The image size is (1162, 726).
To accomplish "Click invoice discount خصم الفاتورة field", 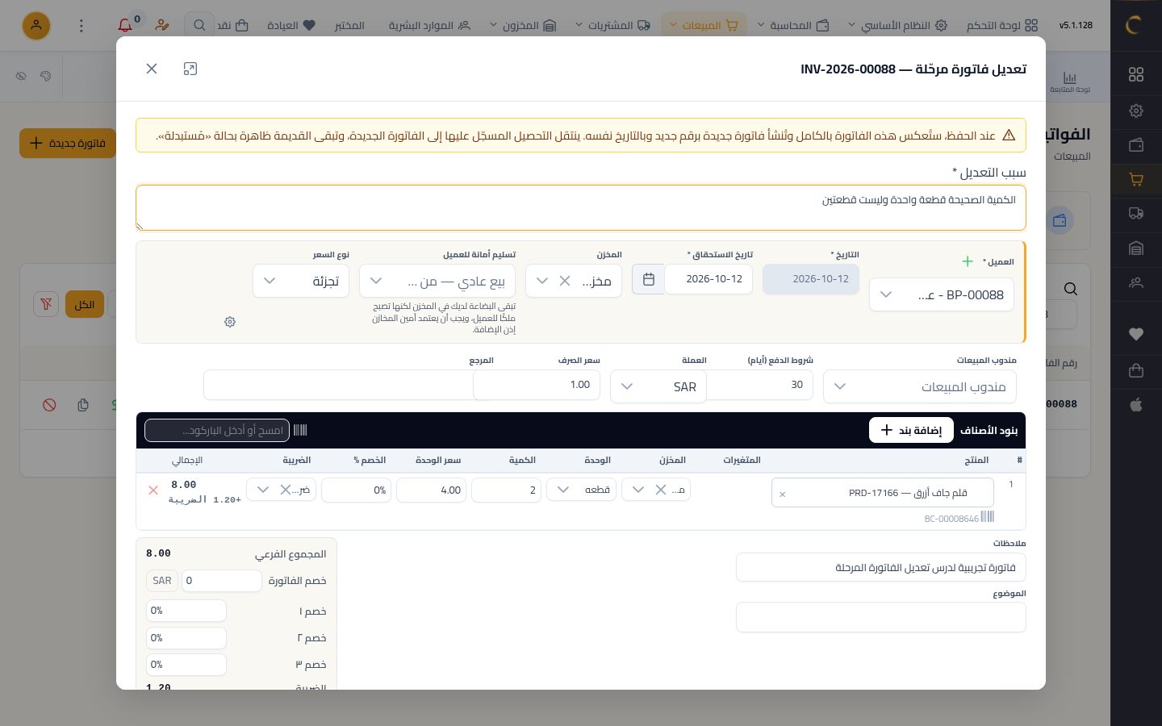I will click(221, 580).
